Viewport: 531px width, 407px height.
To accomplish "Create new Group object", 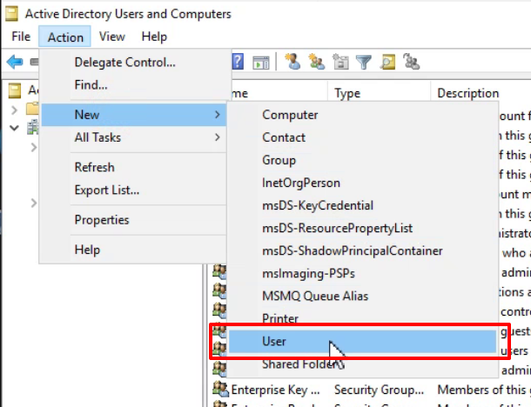I will (362, 160).
